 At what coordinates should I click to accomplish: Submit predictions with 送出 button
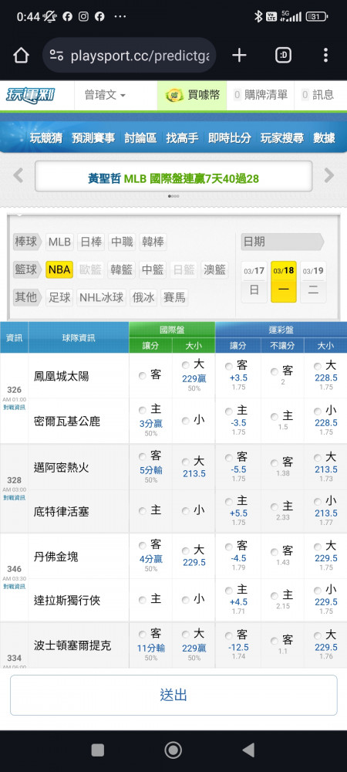point(173,696)
